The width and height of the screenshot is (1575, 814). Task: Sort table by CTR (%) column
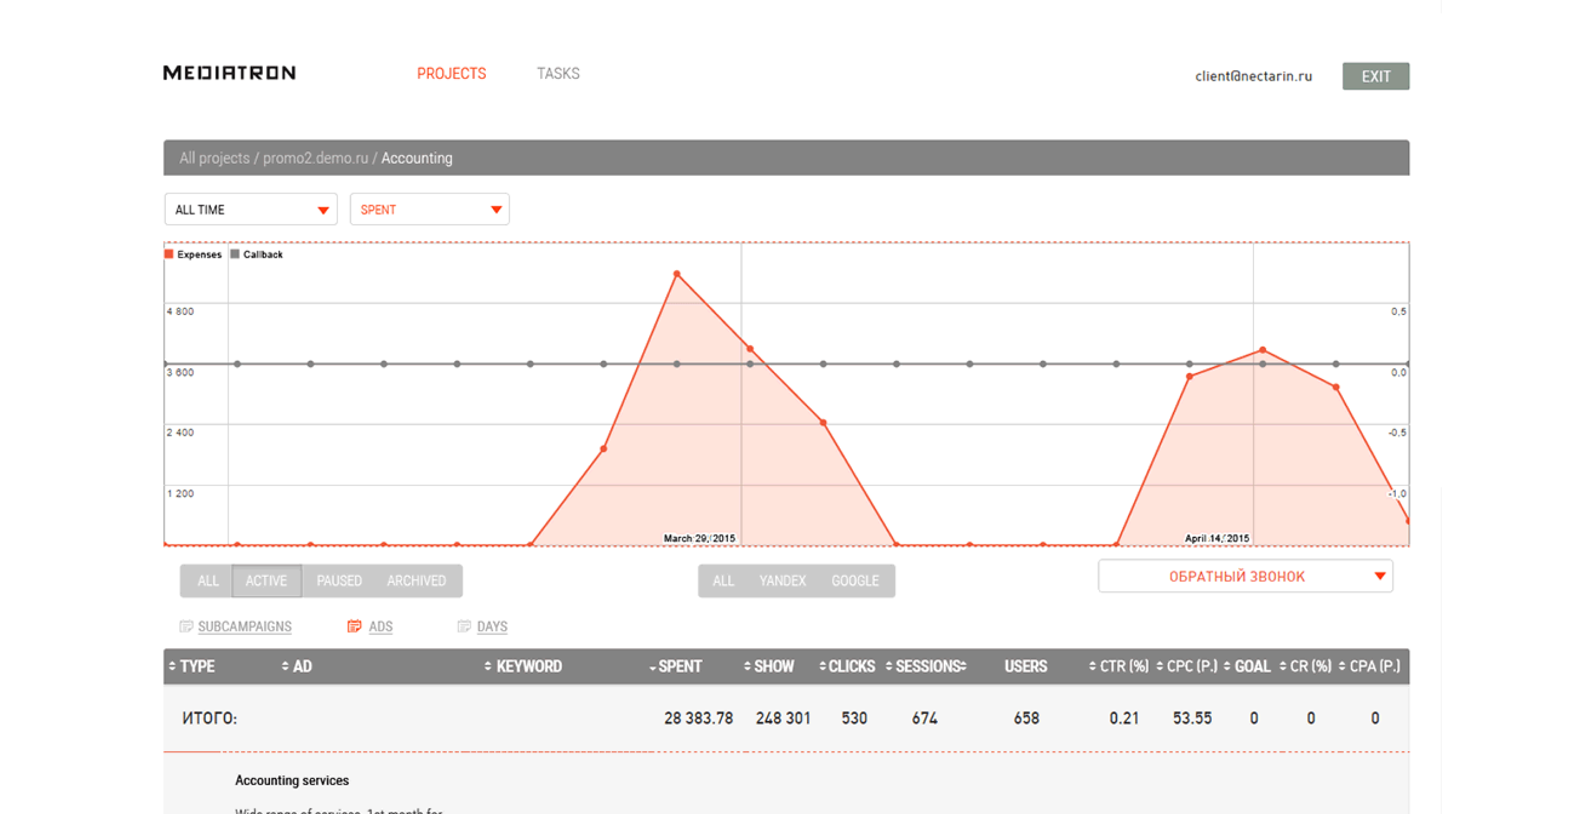click(1118, 667)
